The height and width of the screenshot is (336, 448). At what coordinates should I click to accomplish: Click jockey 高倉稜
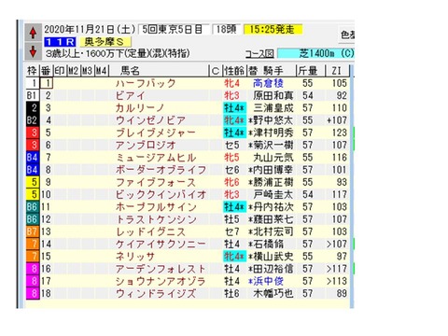[268, 83]
